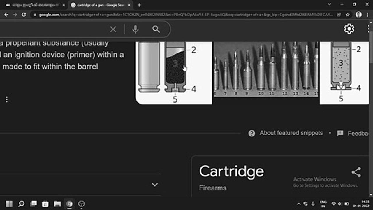Bookmark this page with the star icon

coord(348,15)
